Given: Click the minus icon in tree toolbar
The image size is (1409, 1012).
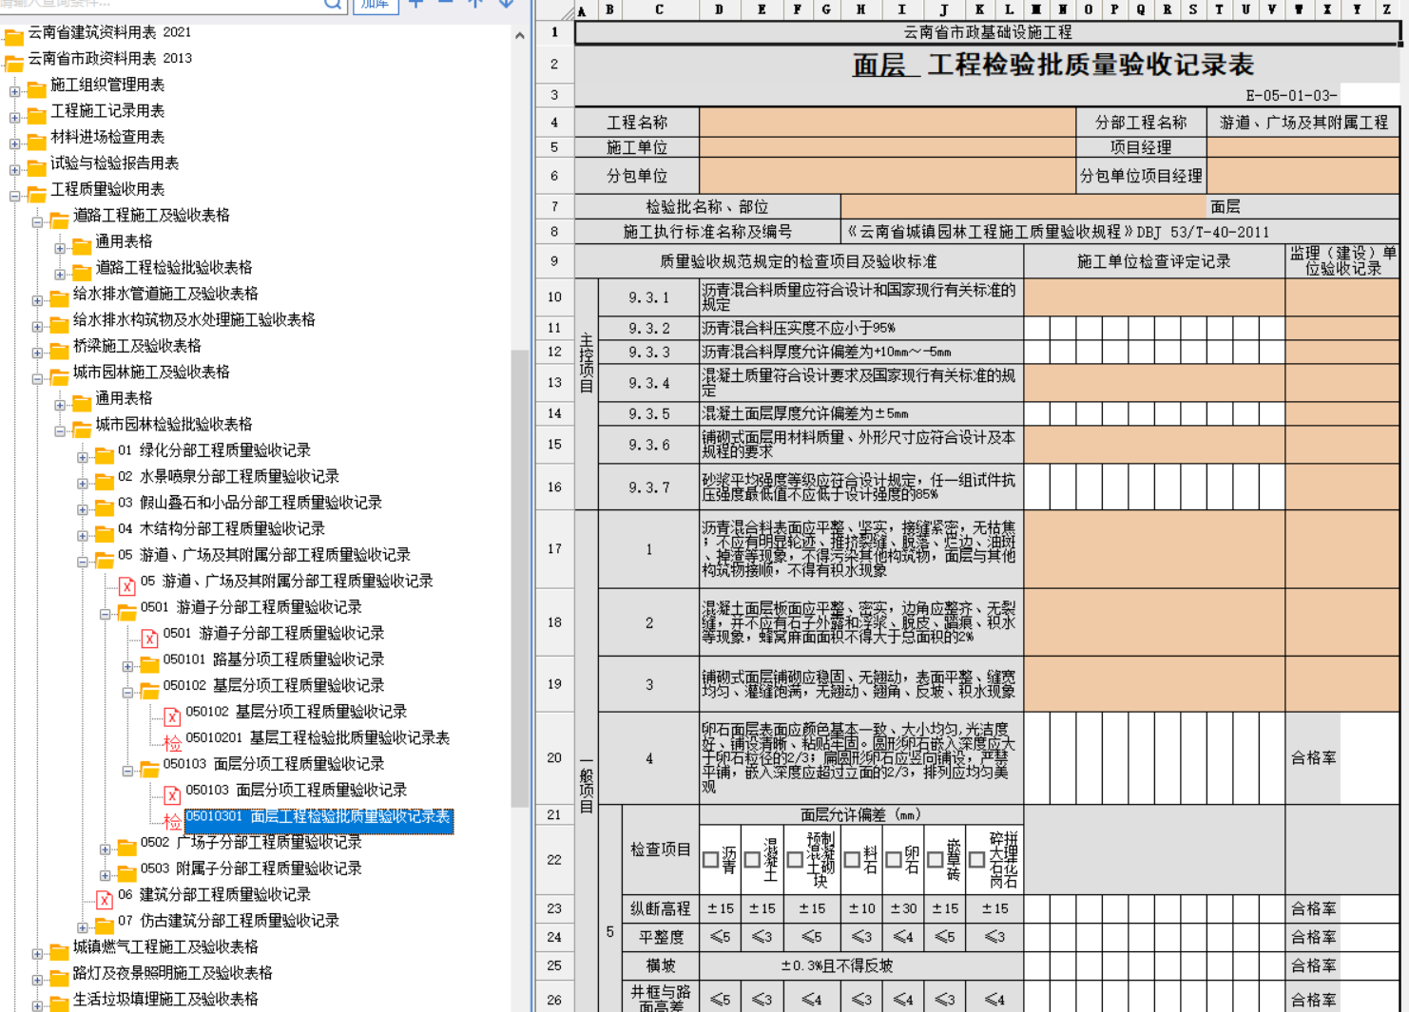Looking at the screenshot, I should [445, 4].
